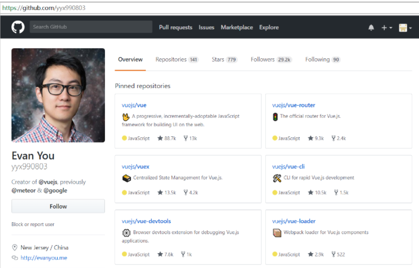Visit the http://evanyou.me website link
Viewport: 419px width, 268px height.
(44, 258)
